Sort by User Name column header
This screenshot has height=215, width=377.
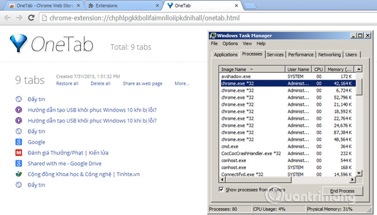coord(298,69)
